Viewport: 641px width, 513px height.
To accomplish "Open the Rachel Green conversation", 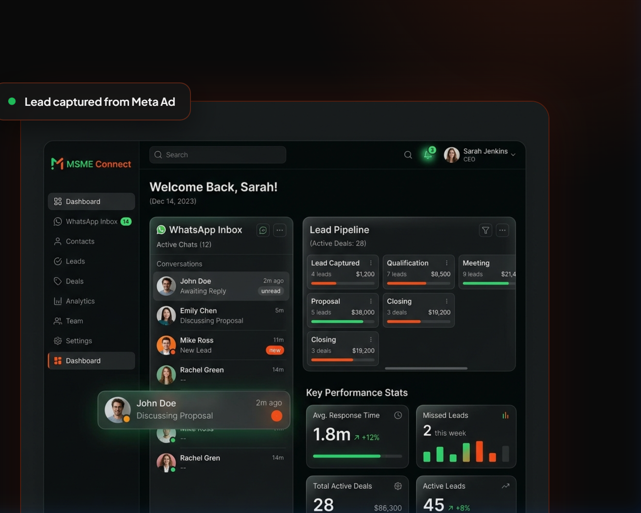I will click(x=221, y=375).
